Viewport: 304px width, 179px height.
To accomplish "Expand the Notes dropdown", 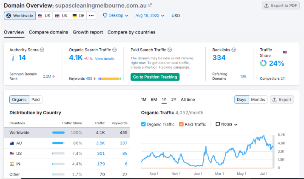I will click(x=226, y=124).
